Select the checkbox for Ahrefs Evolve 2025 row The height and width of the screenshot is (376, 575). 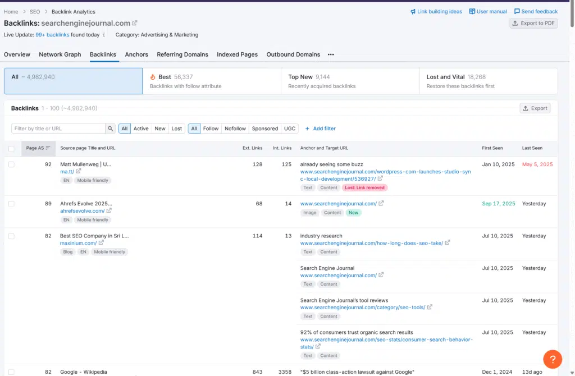pyautogui.click(x=11, y=204)
